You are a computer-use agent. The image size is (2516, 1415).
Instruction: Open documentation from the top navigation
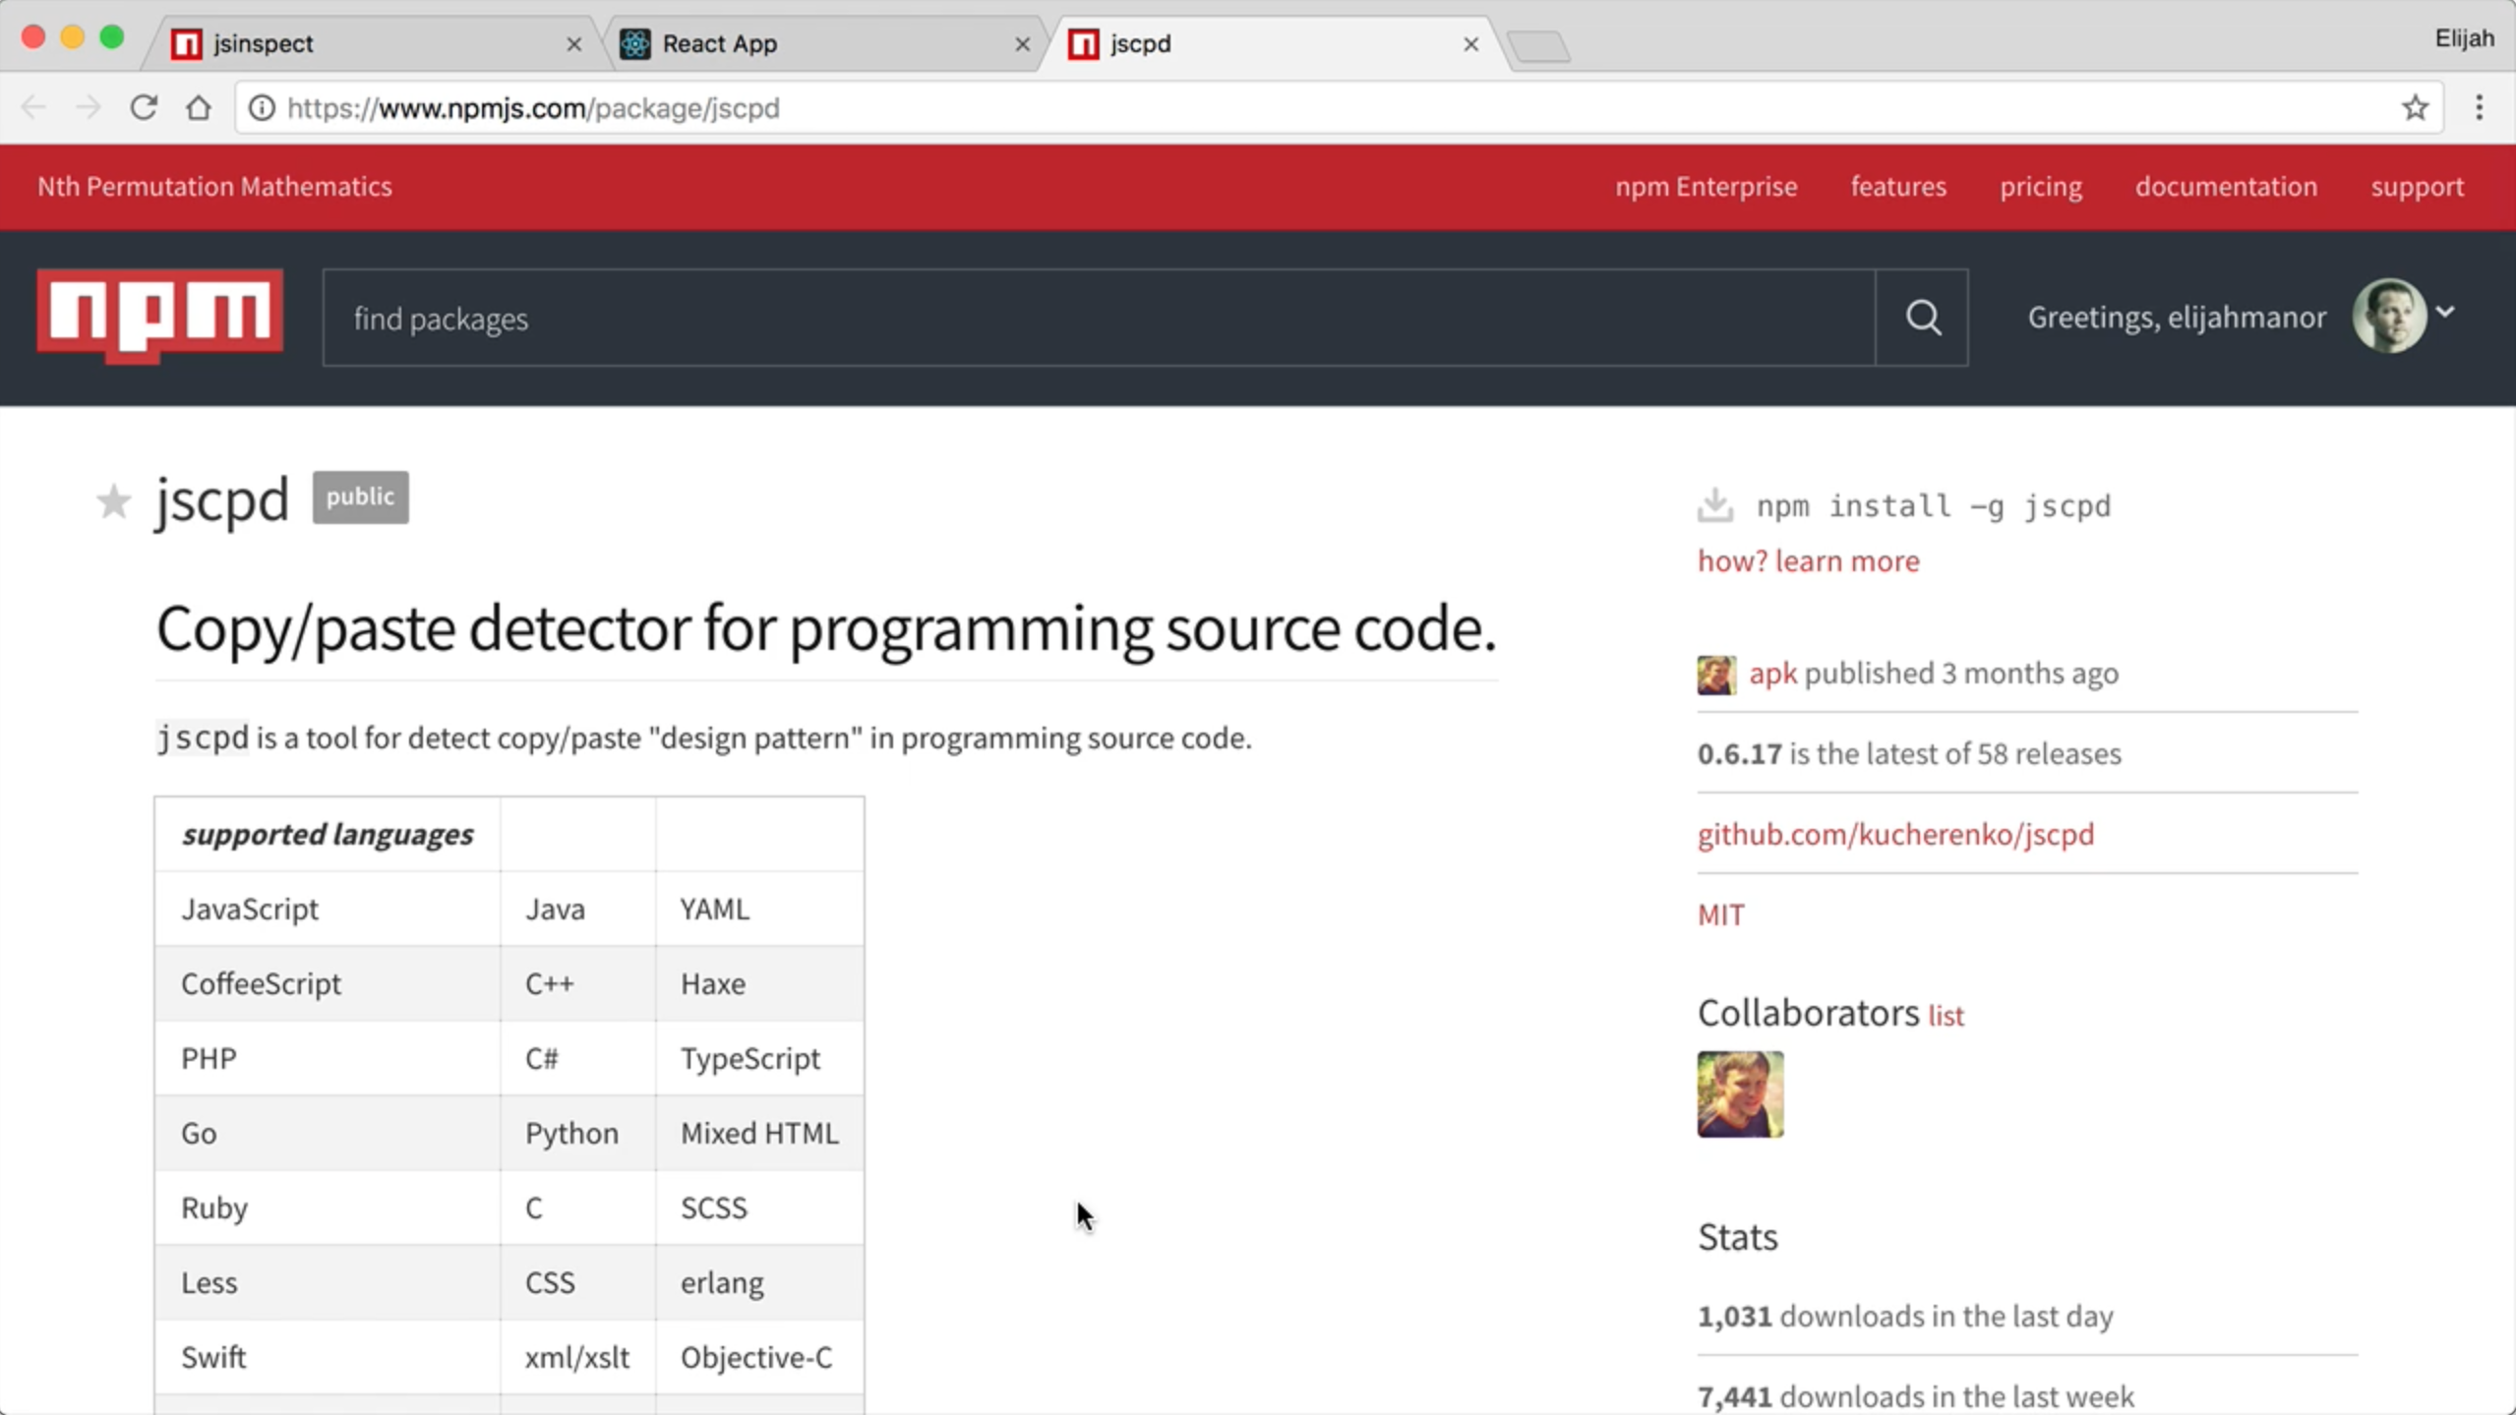(2226, 186)
